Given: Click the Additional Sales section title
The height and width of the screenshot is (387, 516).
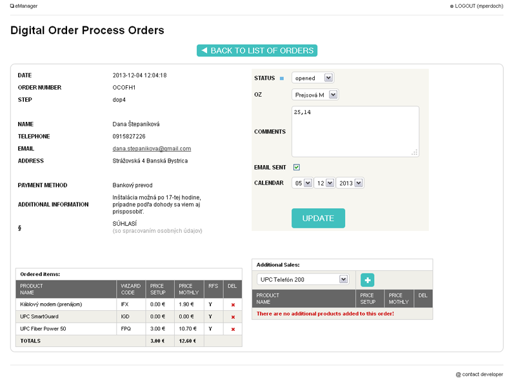Looking at the screenshot, I should pos(278,264).
